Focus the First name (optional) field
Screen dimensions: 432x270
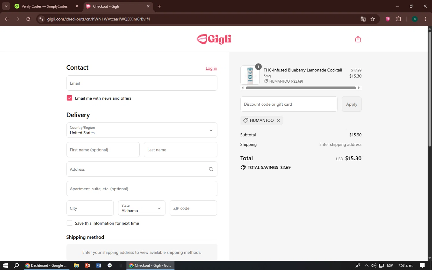coord(103,150)
